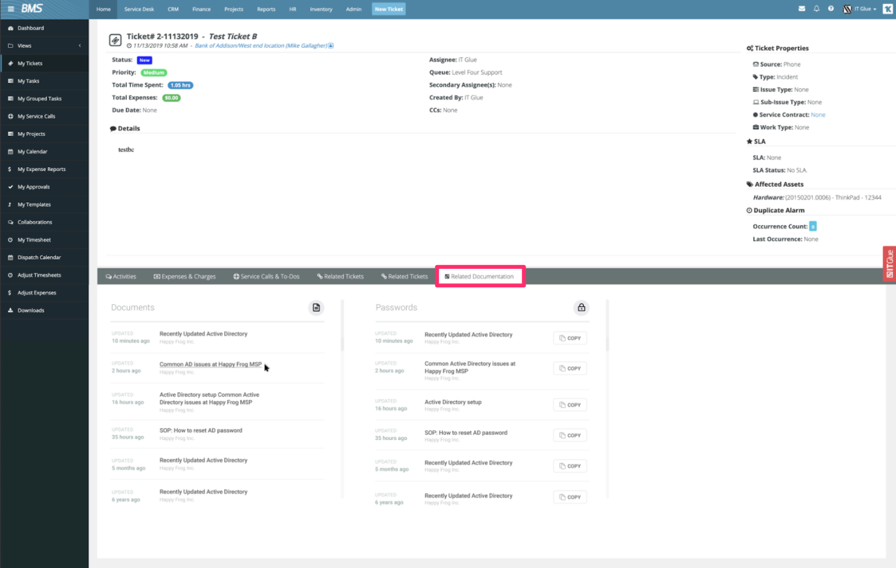Open Adjust Timesheets in the sidebar

coord(44,275)
